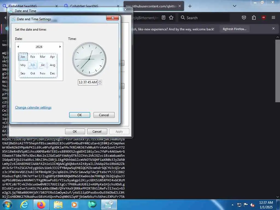
Task: Click Date and Time taskbar button
Action: coord(109,205)
